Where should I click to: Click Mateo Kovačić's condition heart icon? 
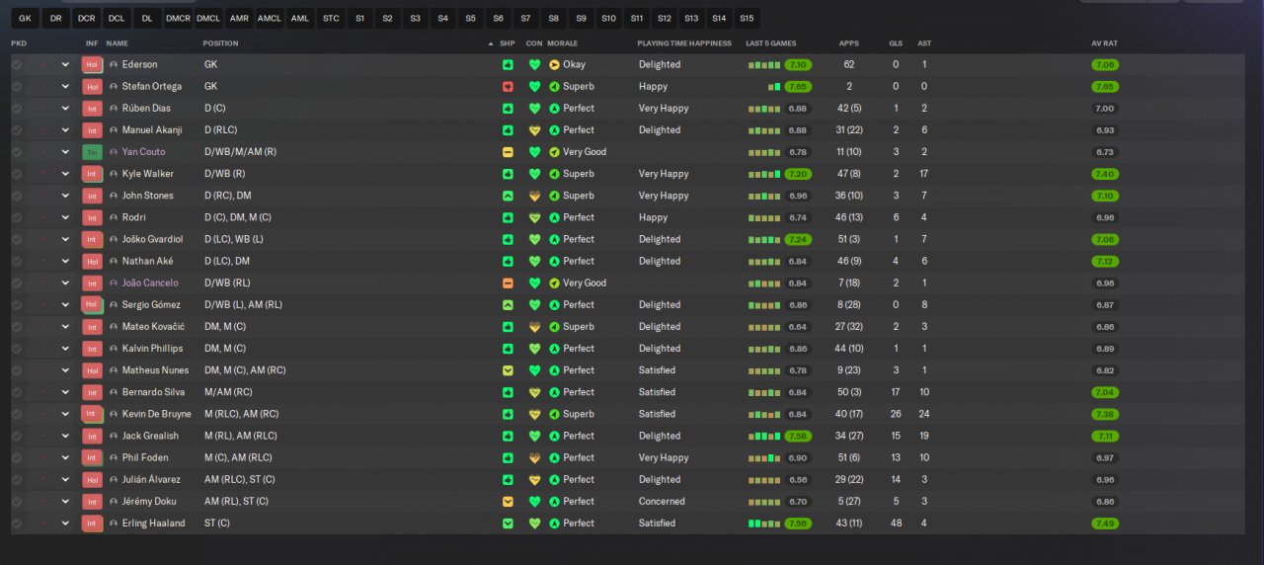click(x=535, y=327)
